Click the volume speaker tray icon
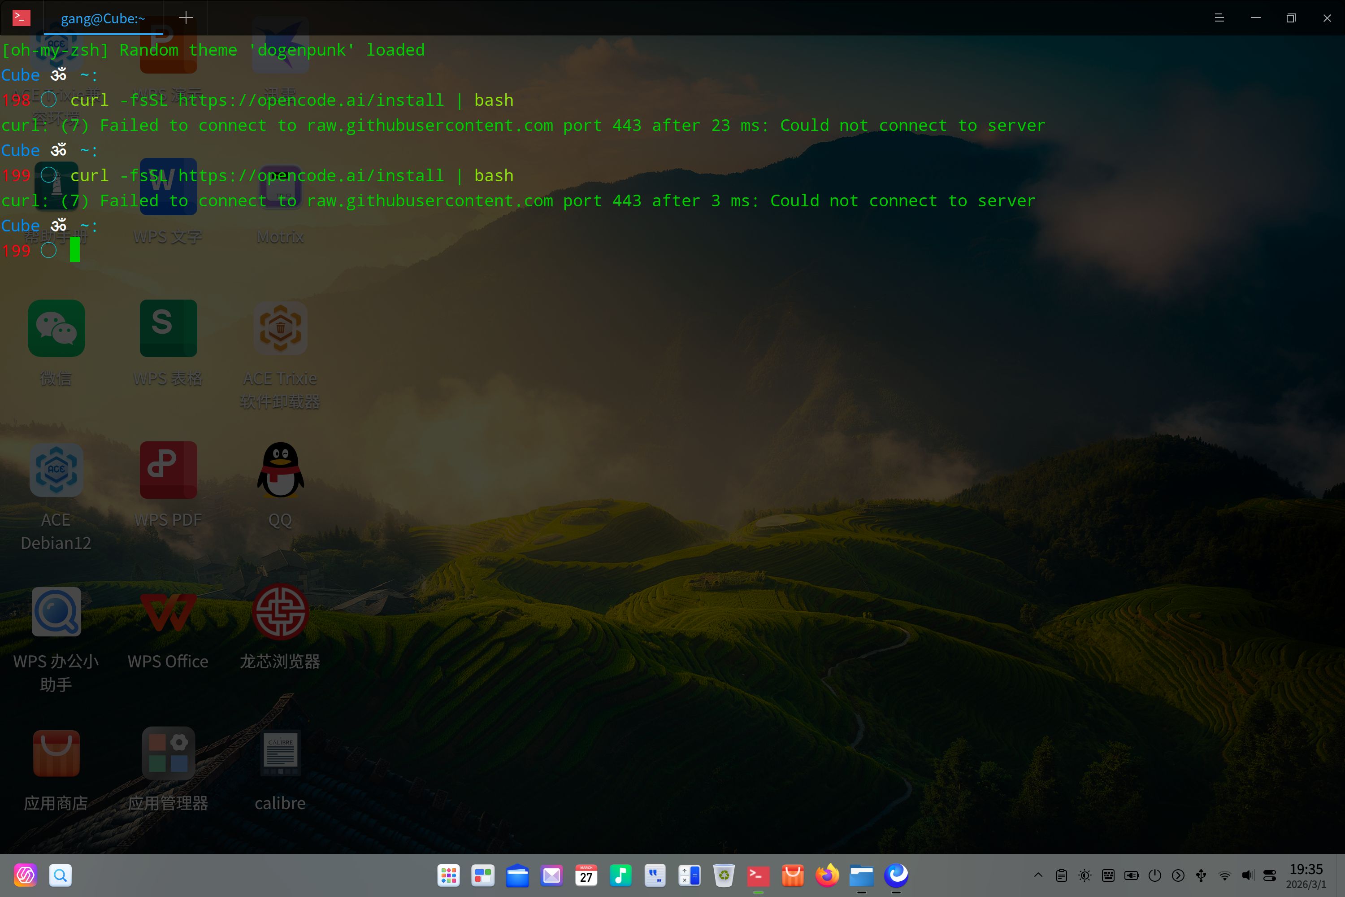The image size is (1345, 897). pyautogui.click(x=1247, y=875)
